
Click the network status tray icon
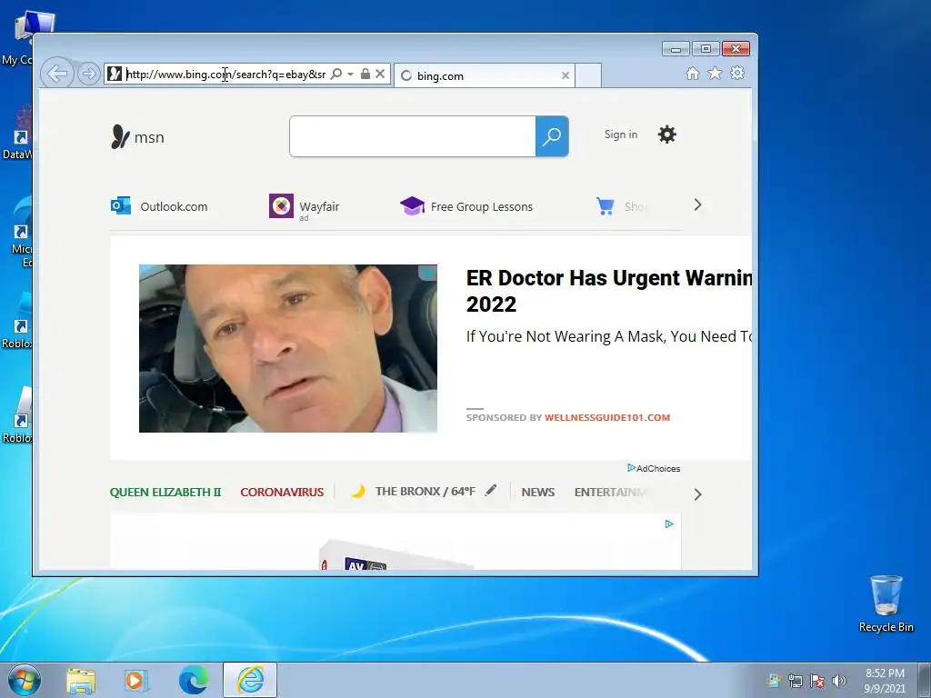point(795,681)
